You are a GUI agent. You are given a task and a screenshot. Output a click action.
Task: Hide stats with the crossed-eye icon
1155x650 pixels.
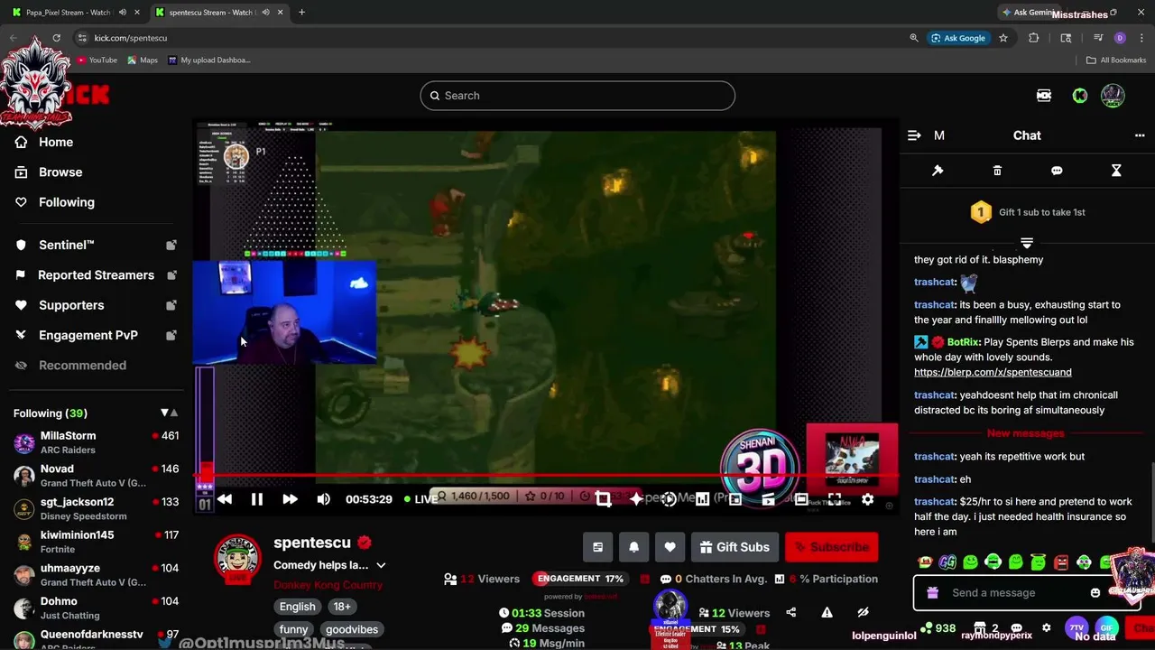[863, 613]
